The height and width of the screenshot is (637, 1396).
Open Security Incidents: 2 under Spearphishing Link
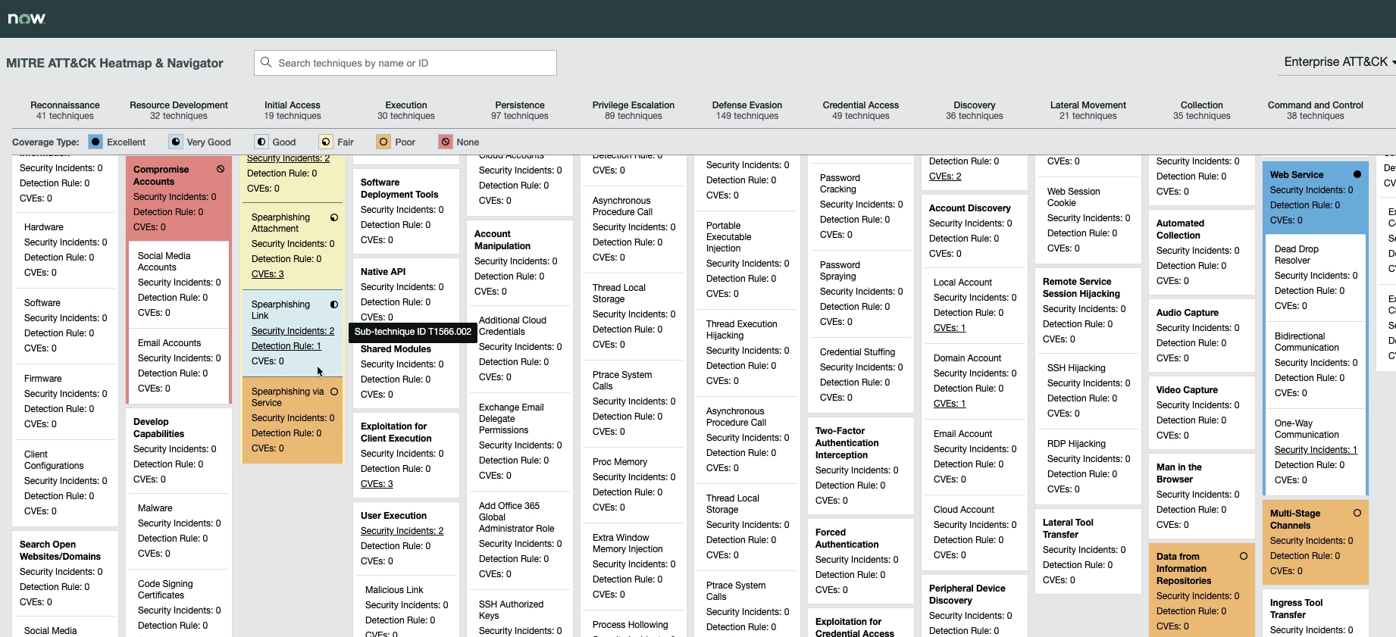(293, 331)
